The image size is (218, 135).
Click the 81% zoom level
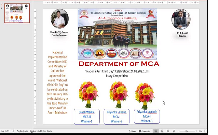(200, 131)
